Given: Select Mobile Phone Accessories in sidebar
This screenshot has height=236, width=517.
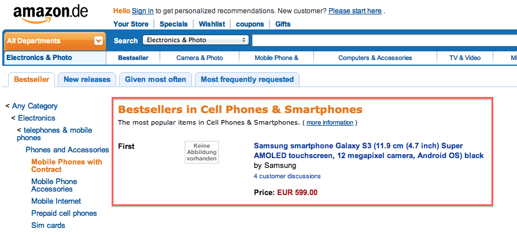Looking at the screenshot, I should [54, 185].
